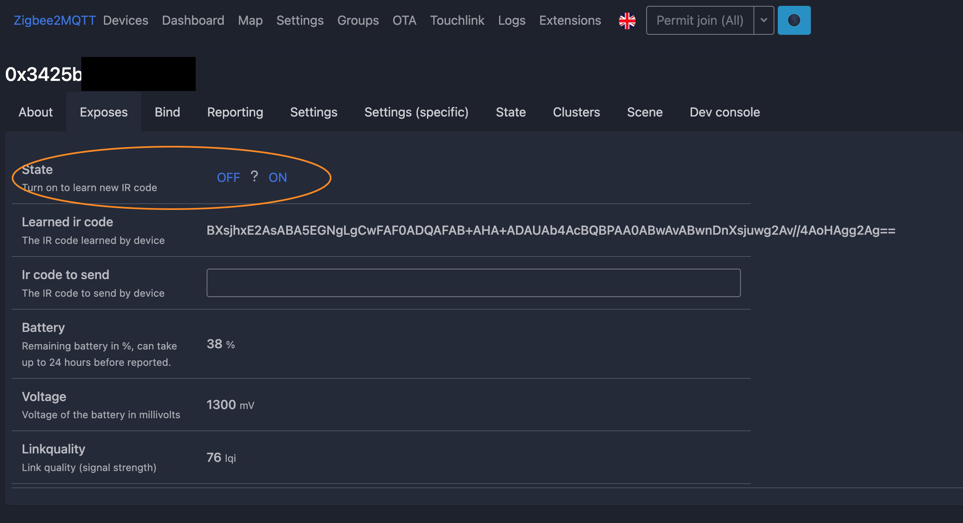Go to the Devices page
Screen dimensions: 963x523
point(126,20)
